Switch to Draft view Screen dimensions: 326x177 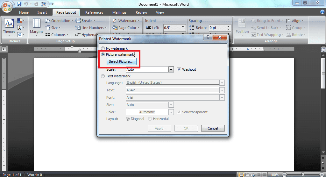[x=264, y=175]
